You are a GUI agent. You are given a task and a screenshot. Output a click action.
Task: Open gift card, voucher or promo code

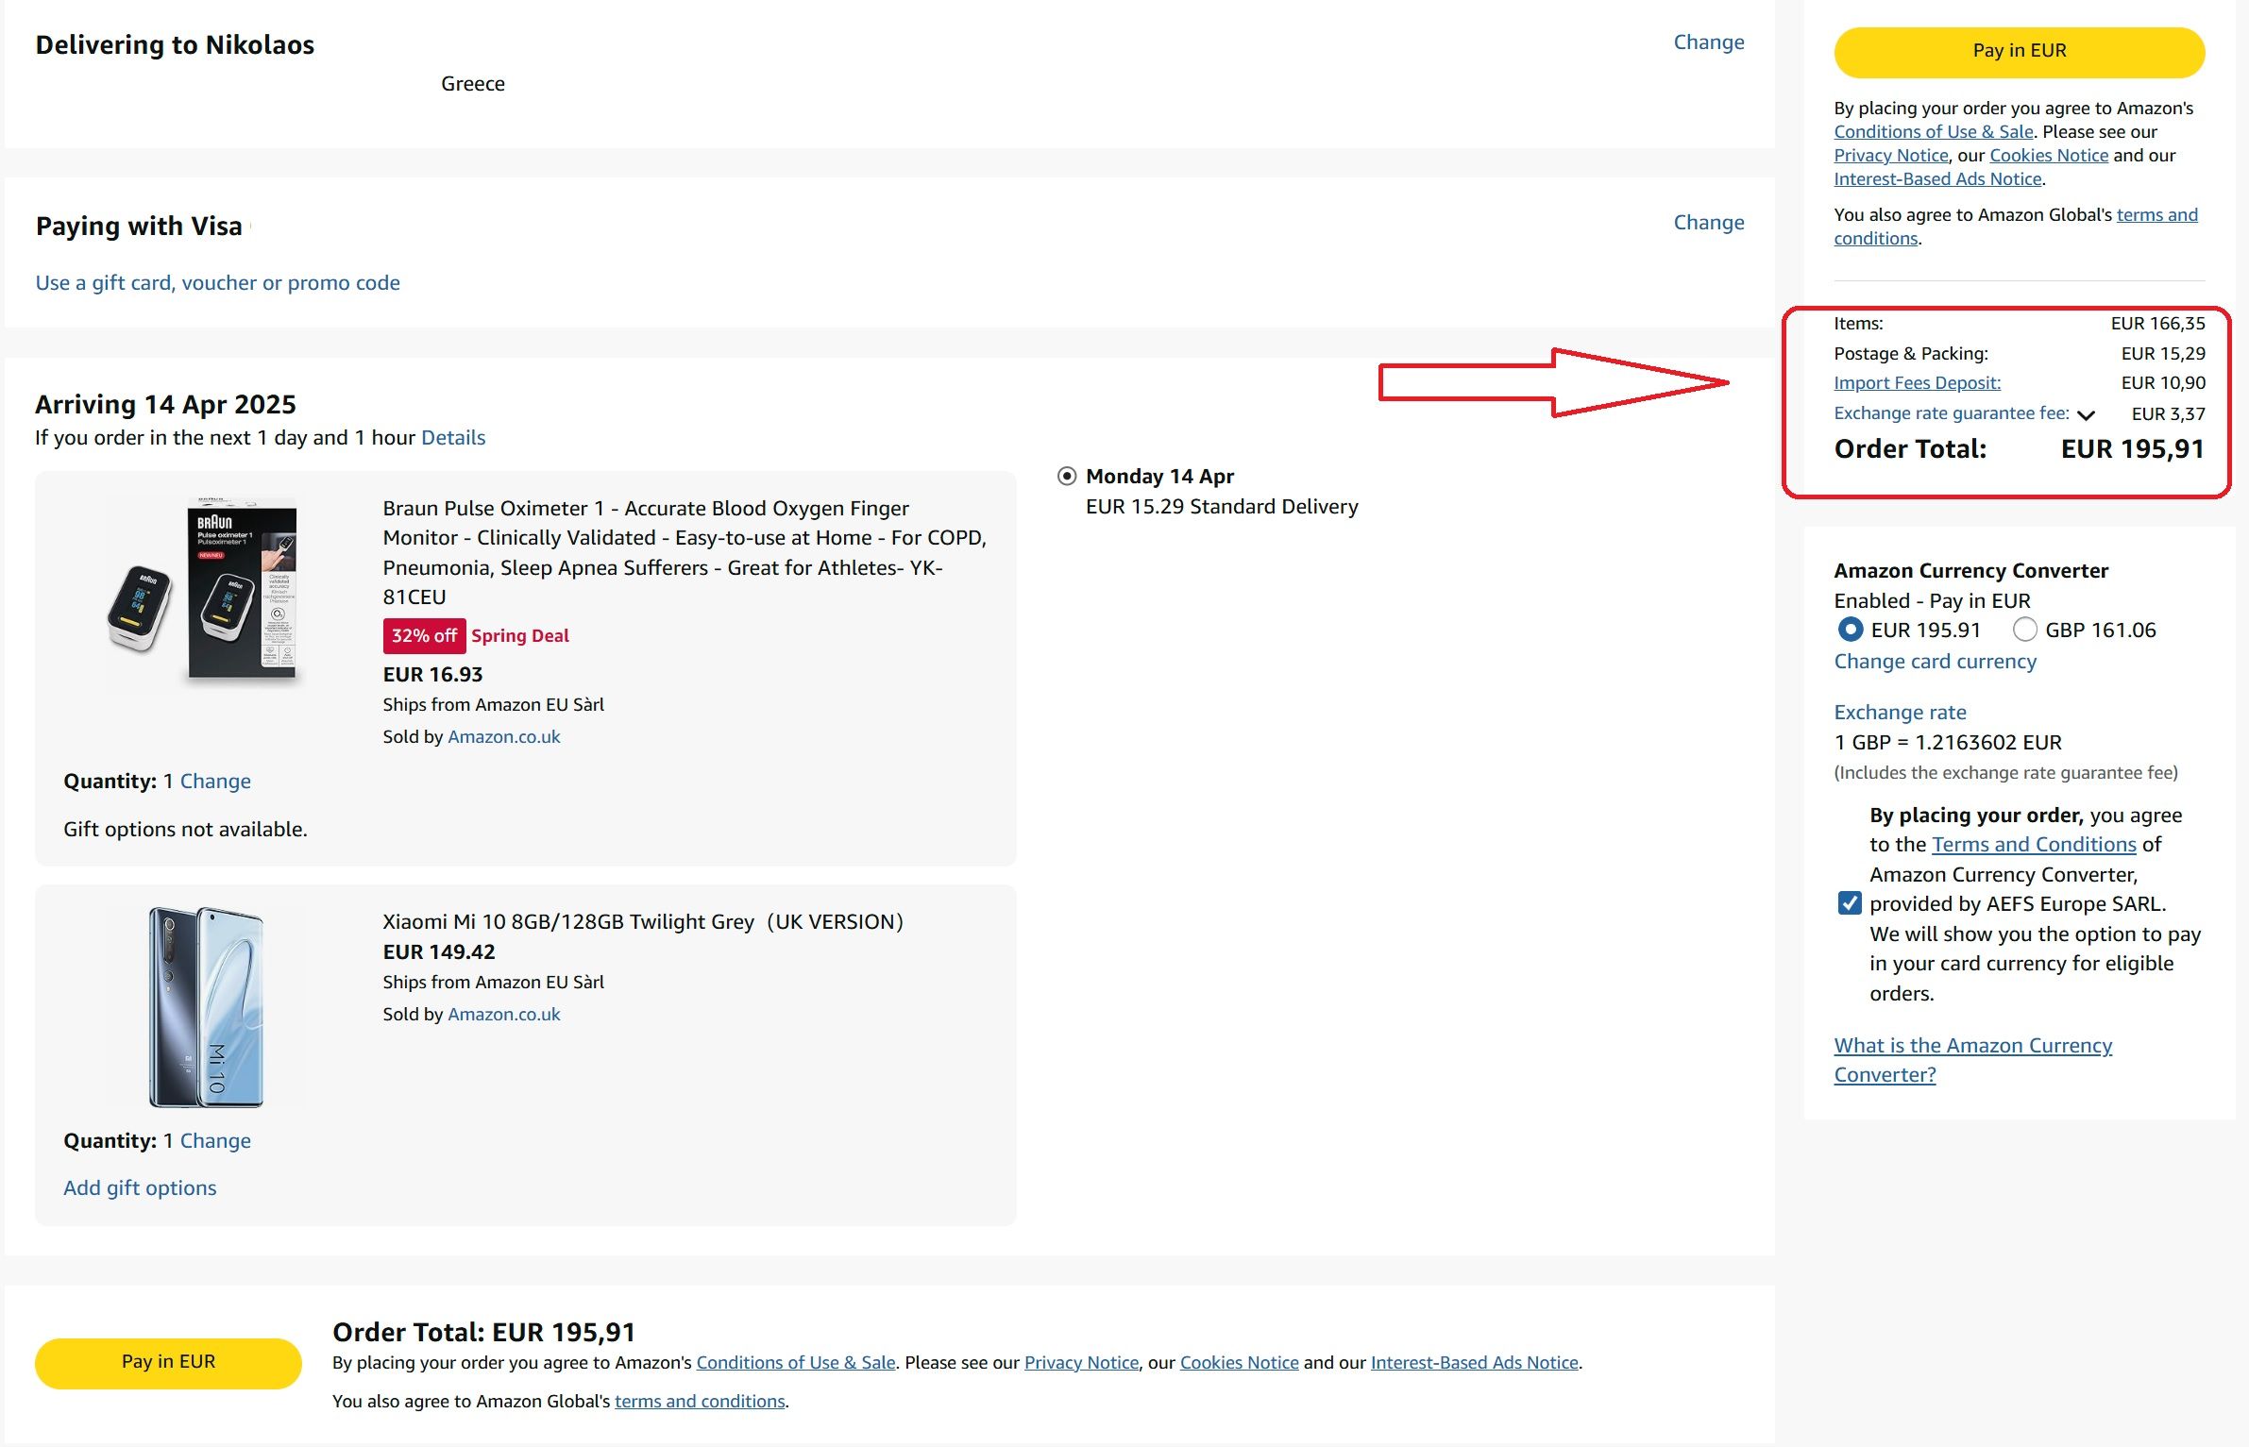click(x=217, y=283)
